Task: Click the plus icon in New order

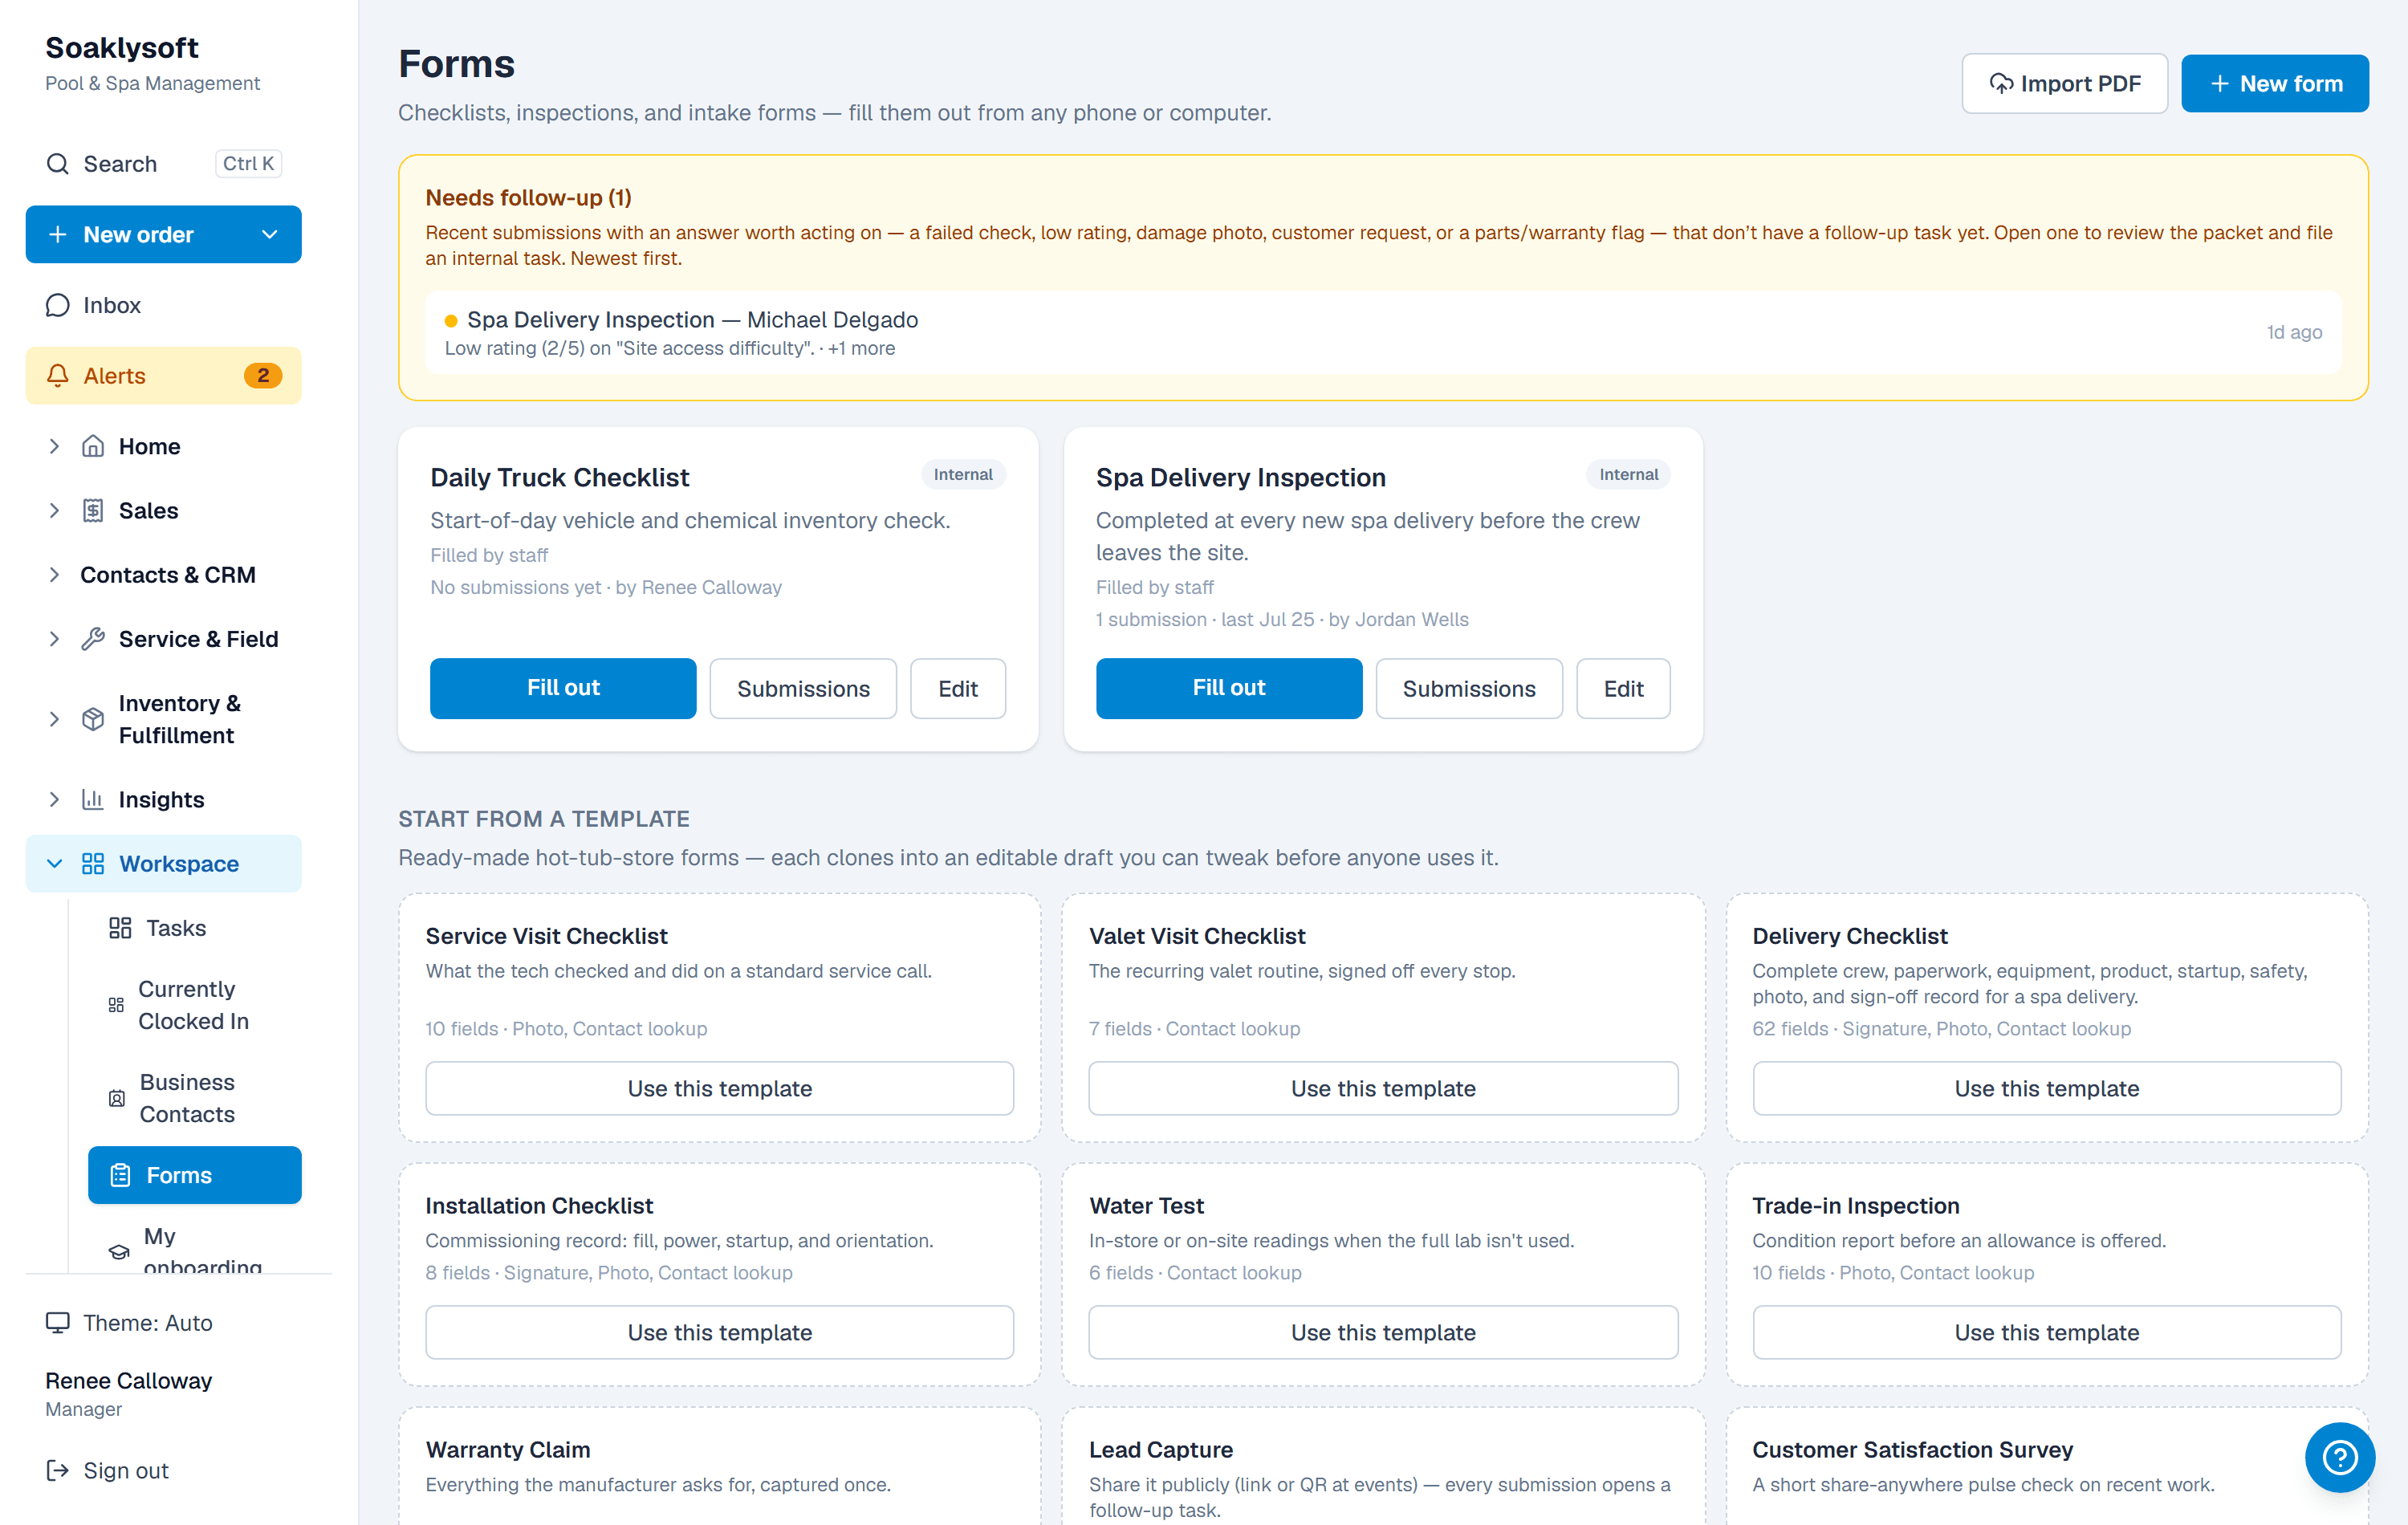Action: click(58, 234)
